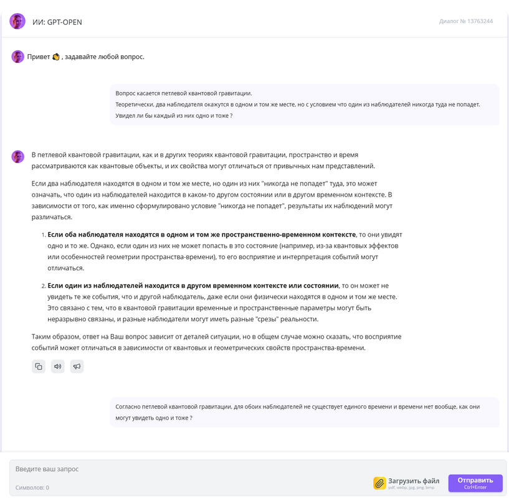The image size is (509, 498).
Task: Click the Диалог № 13763244 label
Action: (466, 21)
